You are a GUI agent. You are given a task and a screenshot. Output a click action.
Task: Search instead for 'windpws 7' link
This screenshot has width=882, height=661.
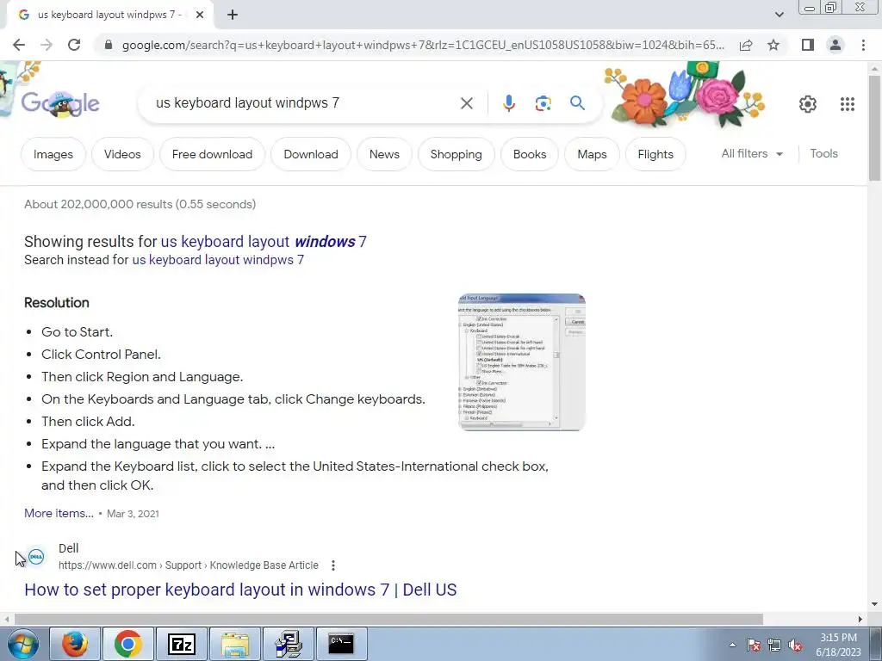click(218, 260)
